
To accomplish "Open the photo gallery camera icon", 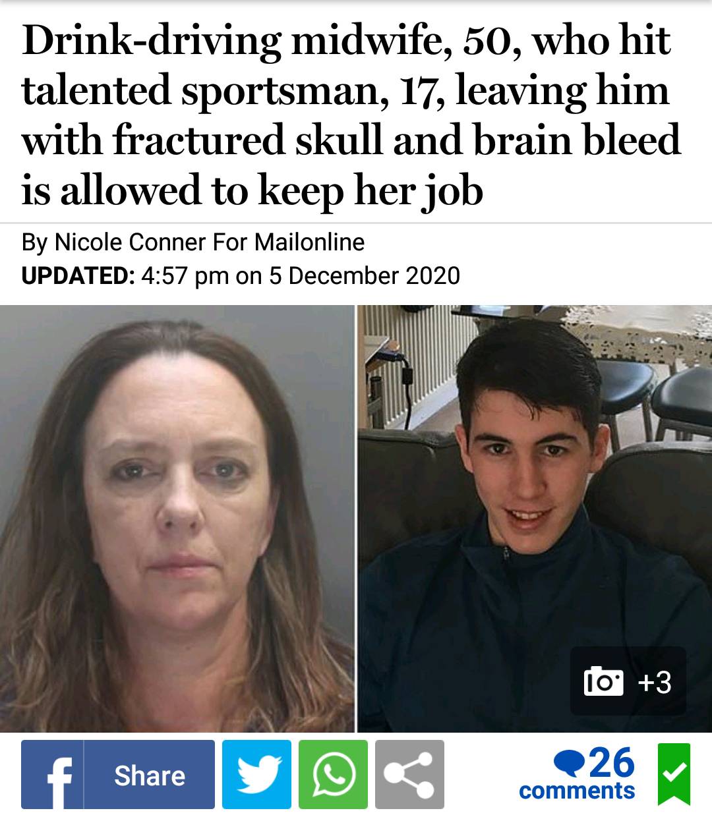I will (603, 682).
